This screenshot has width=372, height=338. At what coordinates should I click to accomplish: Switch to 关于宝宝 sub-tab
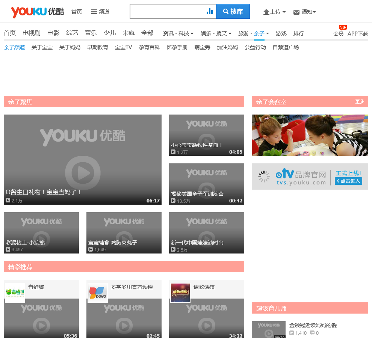[x=42, y=47]
